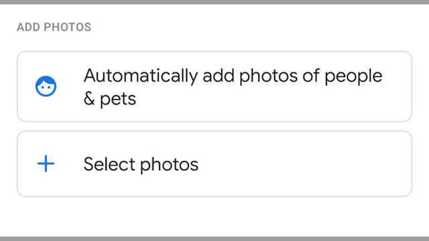Click white space below Select photos card
Image resolution: width=429 pixels, height=241 pixels.
click(214, 216)
